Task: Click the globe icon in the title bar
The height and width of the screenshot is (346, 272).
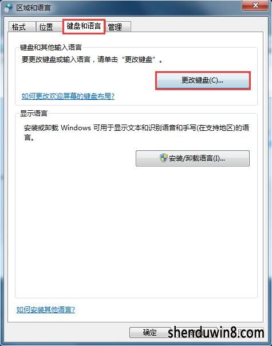Action: click(x=9, y=7)
